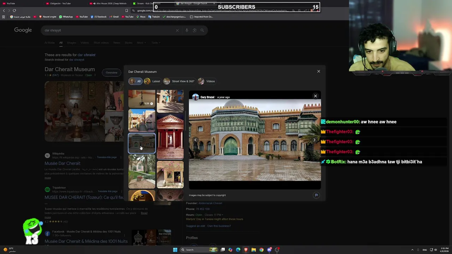Switch to Images search tab
This screenshot has height=254, width=452.
coord(71,43)
